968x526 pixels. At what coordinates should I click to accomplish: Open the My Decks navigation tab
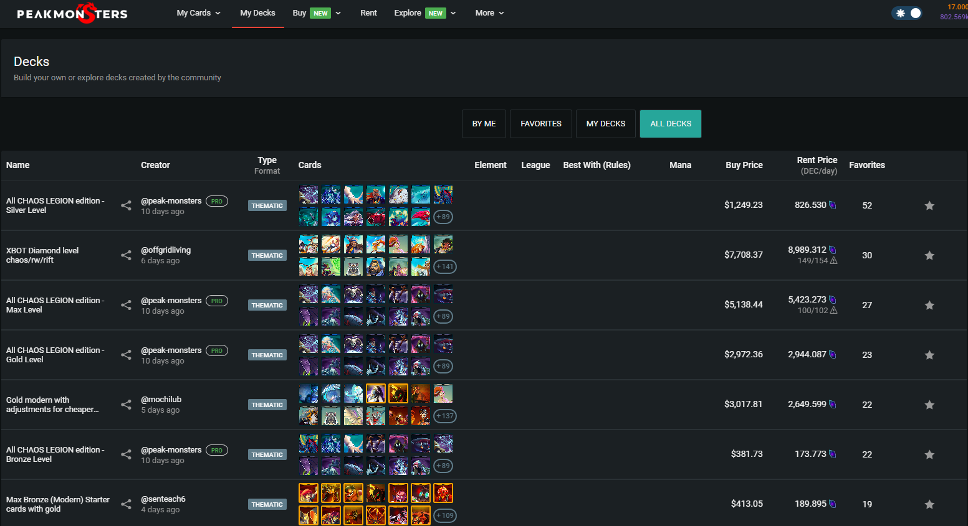[x=257, y=13]
